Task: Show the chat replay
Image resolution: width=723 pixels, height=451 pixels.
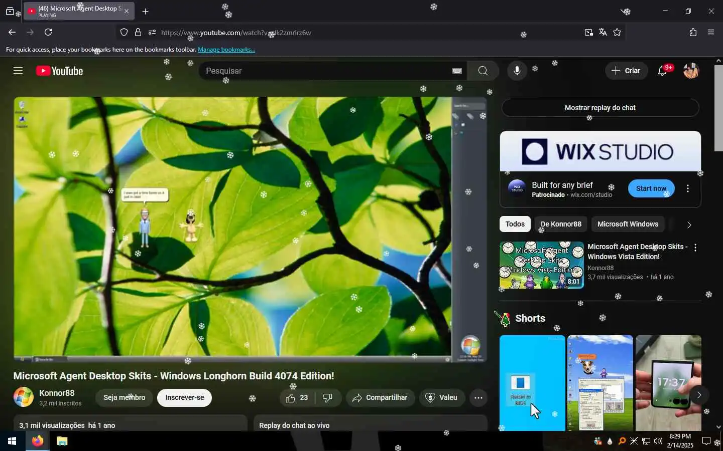Action: [x=600, y=108]
